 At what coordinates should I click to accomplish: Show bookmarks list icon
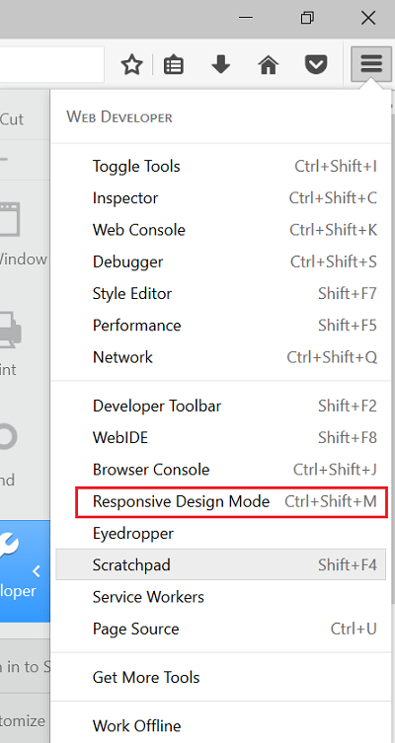tap(174, 65)
